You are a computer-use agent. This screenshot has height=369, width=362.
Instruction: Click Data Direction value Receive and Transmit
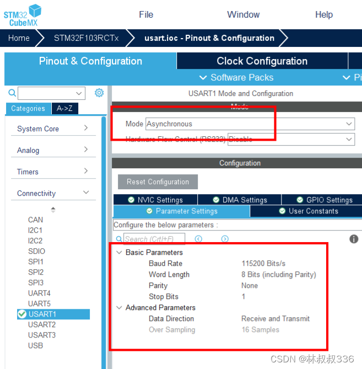(275, 318)
